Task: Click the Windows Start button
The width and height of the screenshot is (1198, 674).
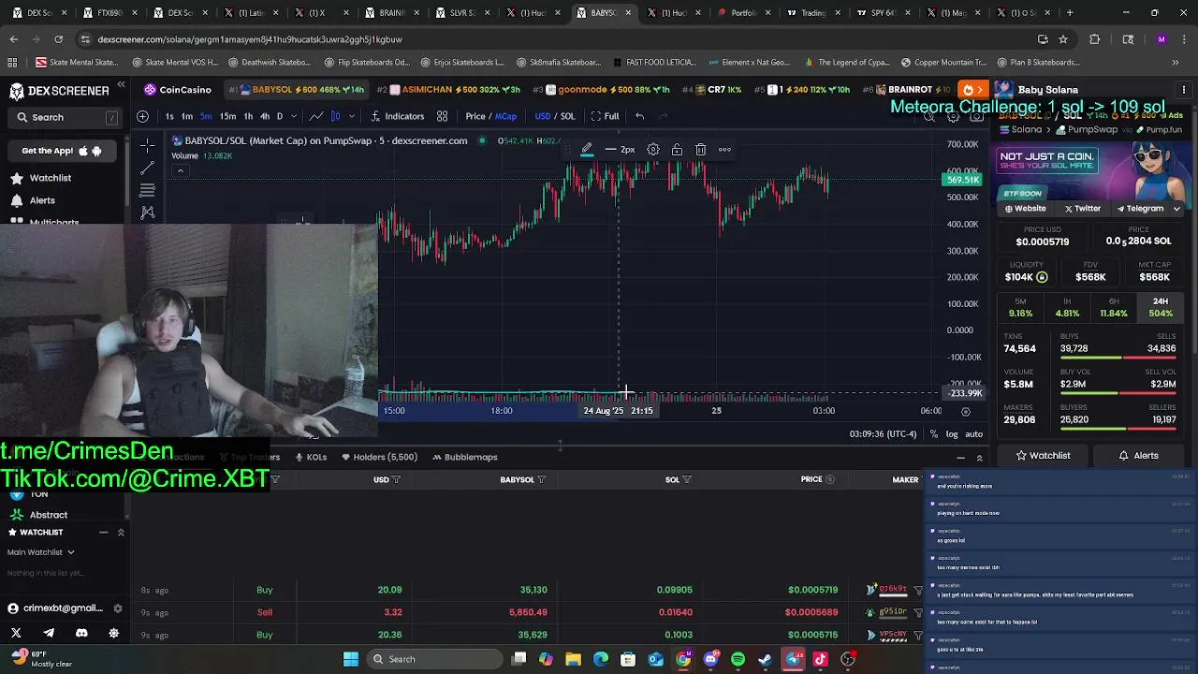Action: pyautogui.click(x=351, y=659)
